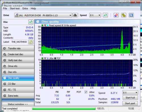The width and height of the screenshot is (142, 112).
Task: Open the test speed dropdown above Start full
Action: pos(130,93)
